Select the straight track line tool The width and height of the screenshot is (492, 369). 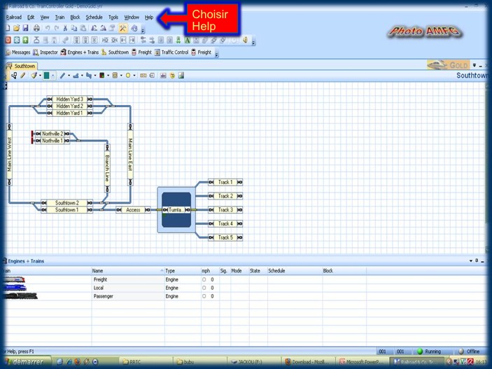point(62,76)
